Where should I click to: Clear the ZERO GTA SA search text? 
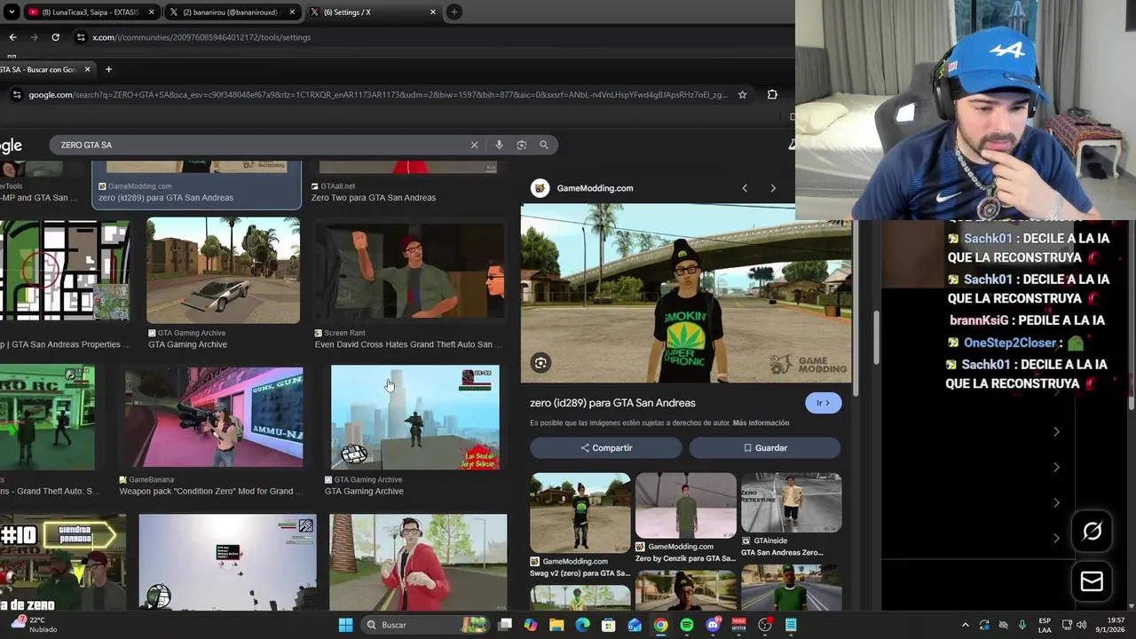tap(474, 145)
